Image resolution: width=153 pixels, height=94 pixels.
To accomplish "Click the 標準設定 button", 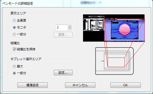I will click(x=33, y=85).
